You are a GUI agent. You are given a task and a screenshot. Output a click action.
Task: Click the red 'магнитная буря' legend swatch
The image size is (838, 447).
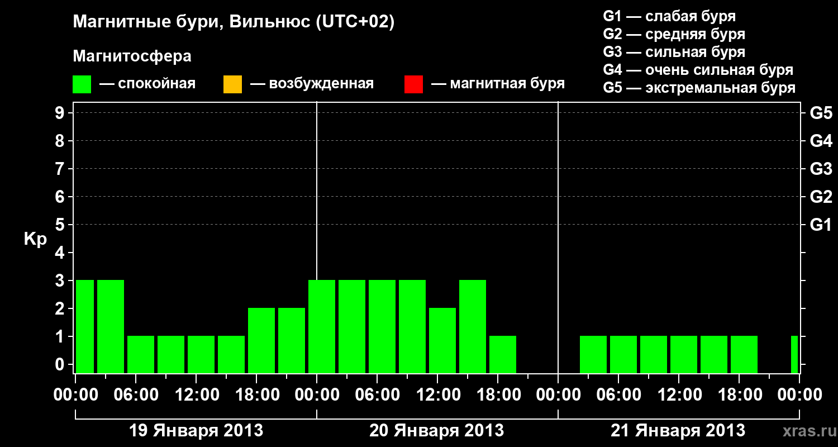(413, 84)
